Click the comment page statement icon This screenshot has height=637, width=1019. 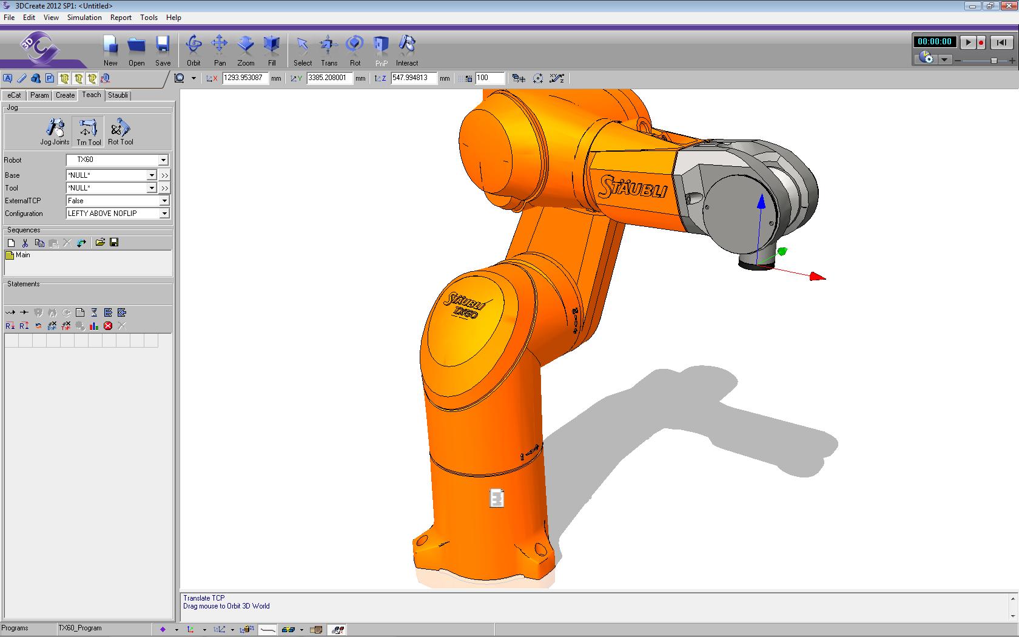[x=80, y=312]
